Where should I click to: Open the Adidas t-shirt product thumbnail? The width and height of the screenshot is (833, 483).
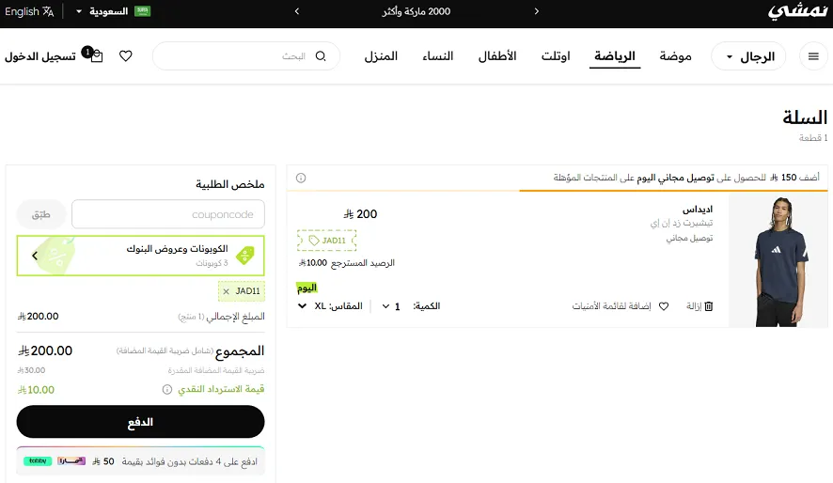tap(778, 260)
